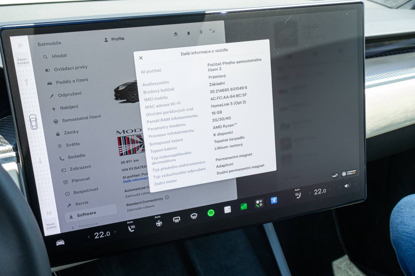Screen dimensions: 415x276
Task: Click the blue Další informace link
Action: tap(136, 180)
